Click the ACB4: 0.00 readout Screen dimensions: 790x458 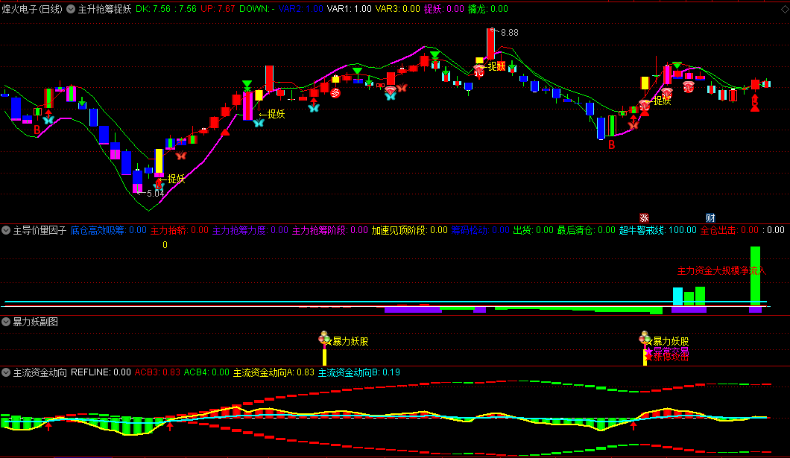[x=206, y=372]
